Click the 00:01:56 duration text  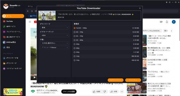click(61, 17)
